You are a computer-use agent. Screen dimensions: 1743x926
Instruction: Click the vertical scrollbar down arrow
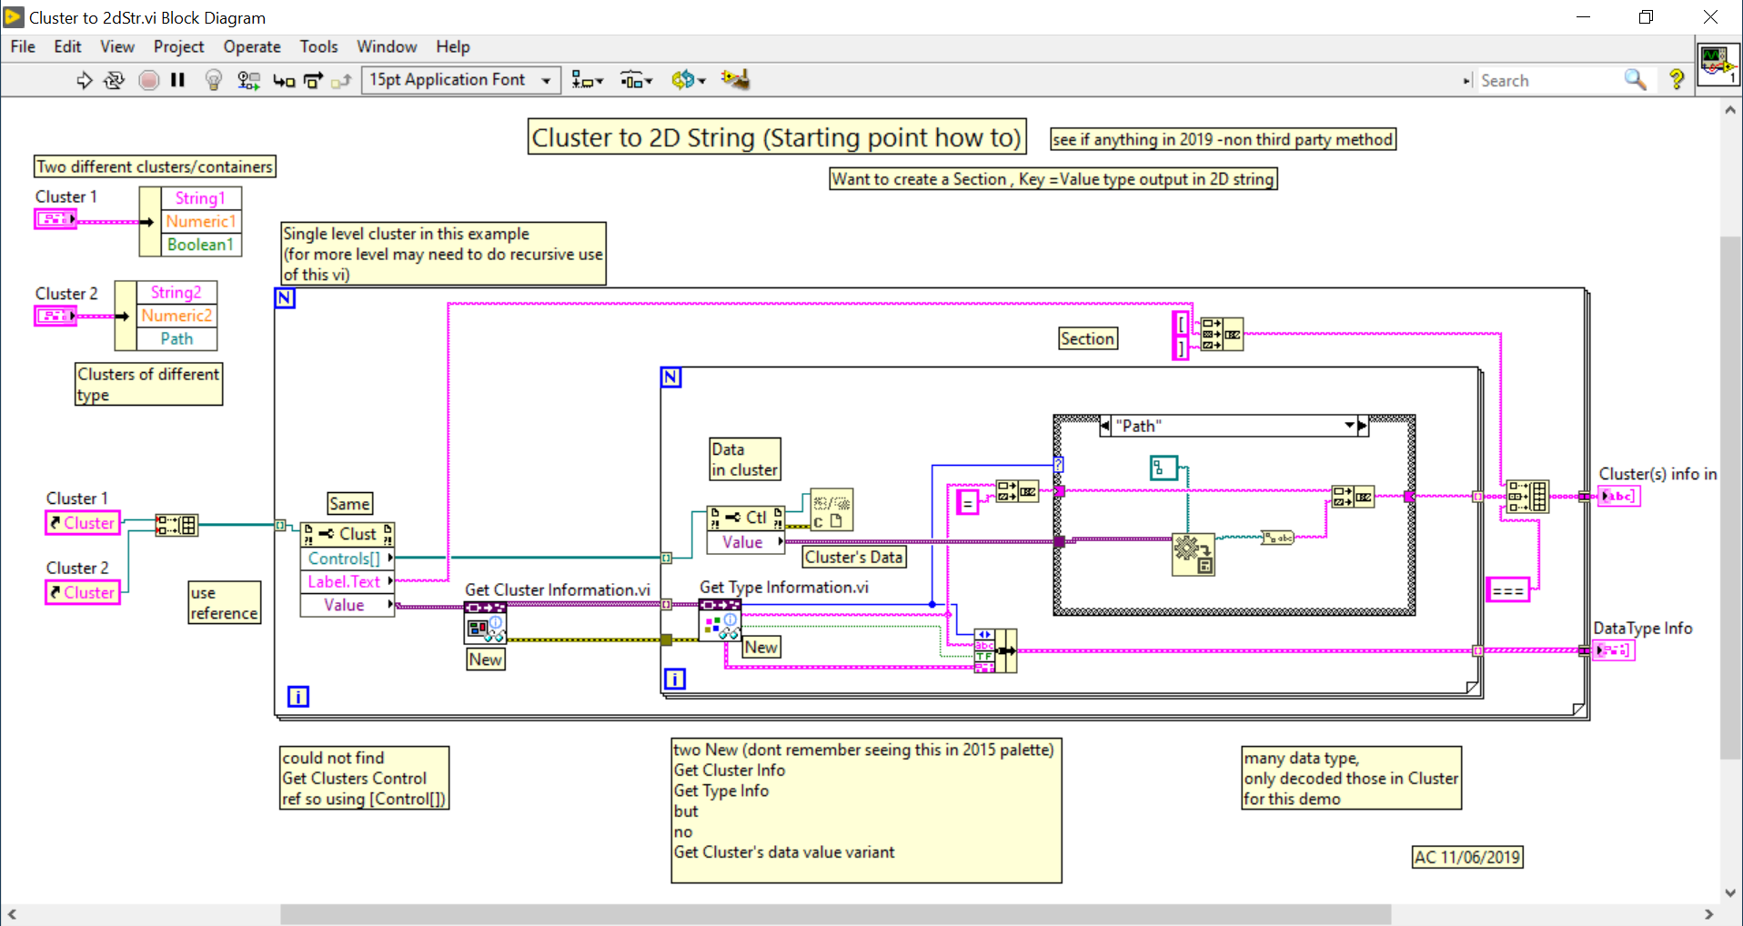click(1729, 893)
